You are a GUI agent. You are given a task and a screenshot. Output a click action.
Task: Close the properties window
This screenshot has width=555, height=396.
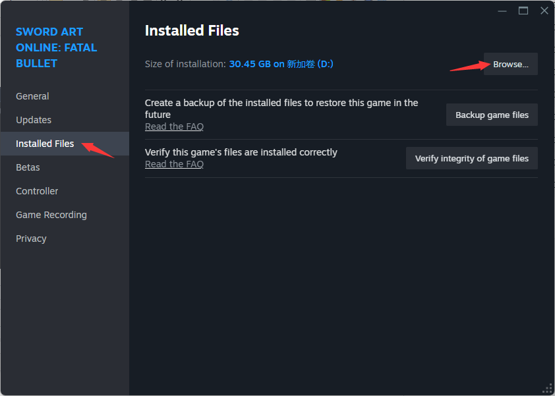pos(544,11)
